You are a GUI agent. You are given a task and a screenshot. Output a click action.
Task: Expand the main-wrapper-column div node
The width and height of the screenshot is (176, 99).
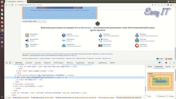(17, 71)
